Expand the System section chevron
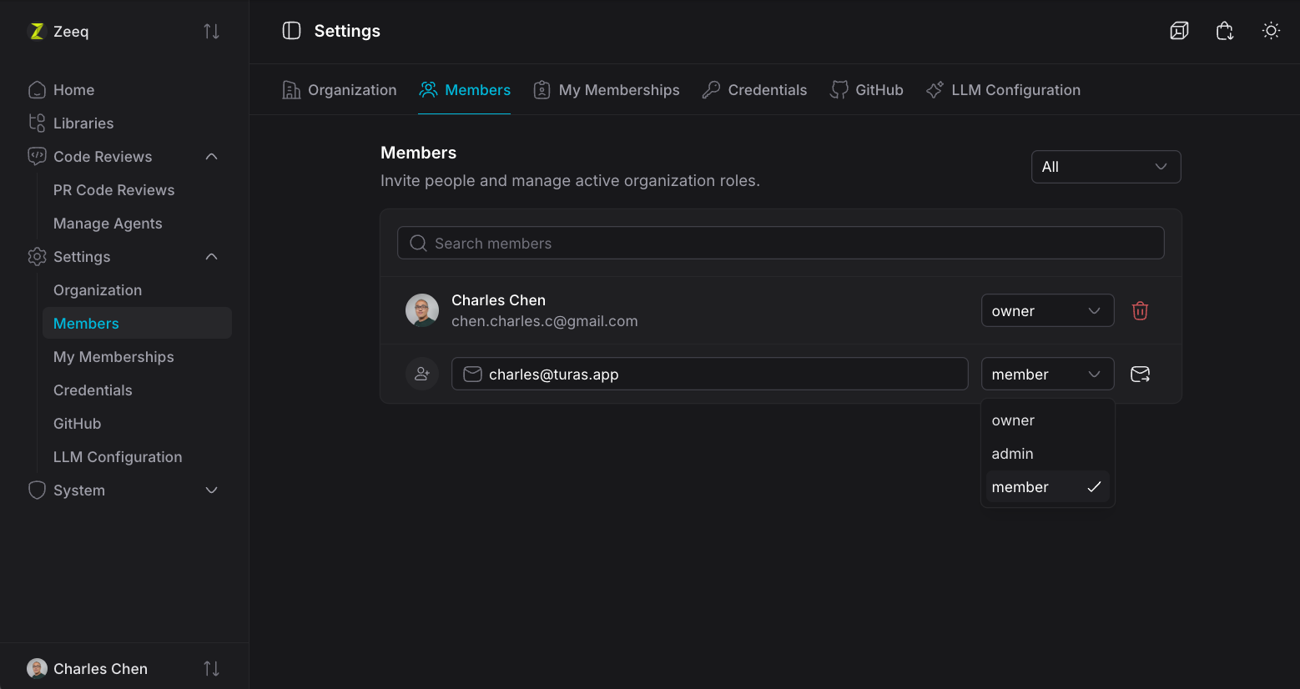The height and width of the screenshot is (689, 1300). pyautogui.click(x=212, y=490)
